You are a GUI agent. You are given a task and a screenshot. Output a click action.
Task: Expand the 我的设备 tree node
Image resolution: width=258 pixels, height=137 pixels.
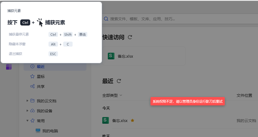click(27, 111)
